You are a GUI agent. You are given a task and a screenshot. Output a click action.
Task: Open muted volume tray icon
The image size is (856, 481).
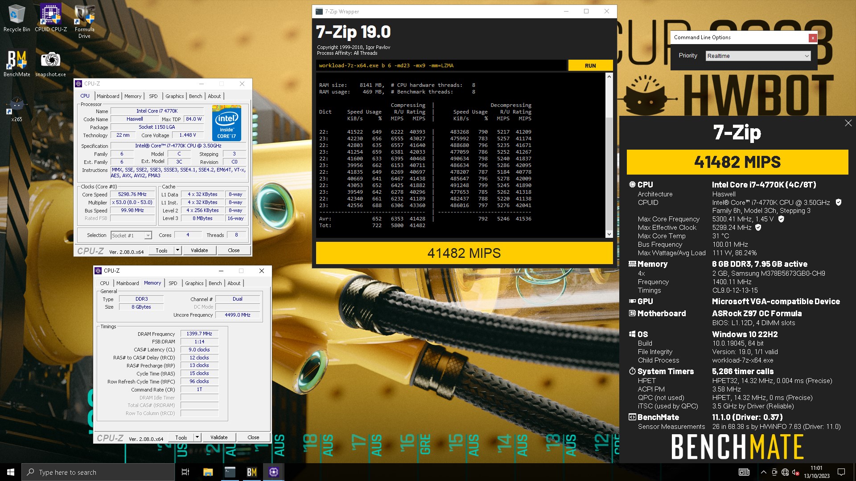(796, 472)
